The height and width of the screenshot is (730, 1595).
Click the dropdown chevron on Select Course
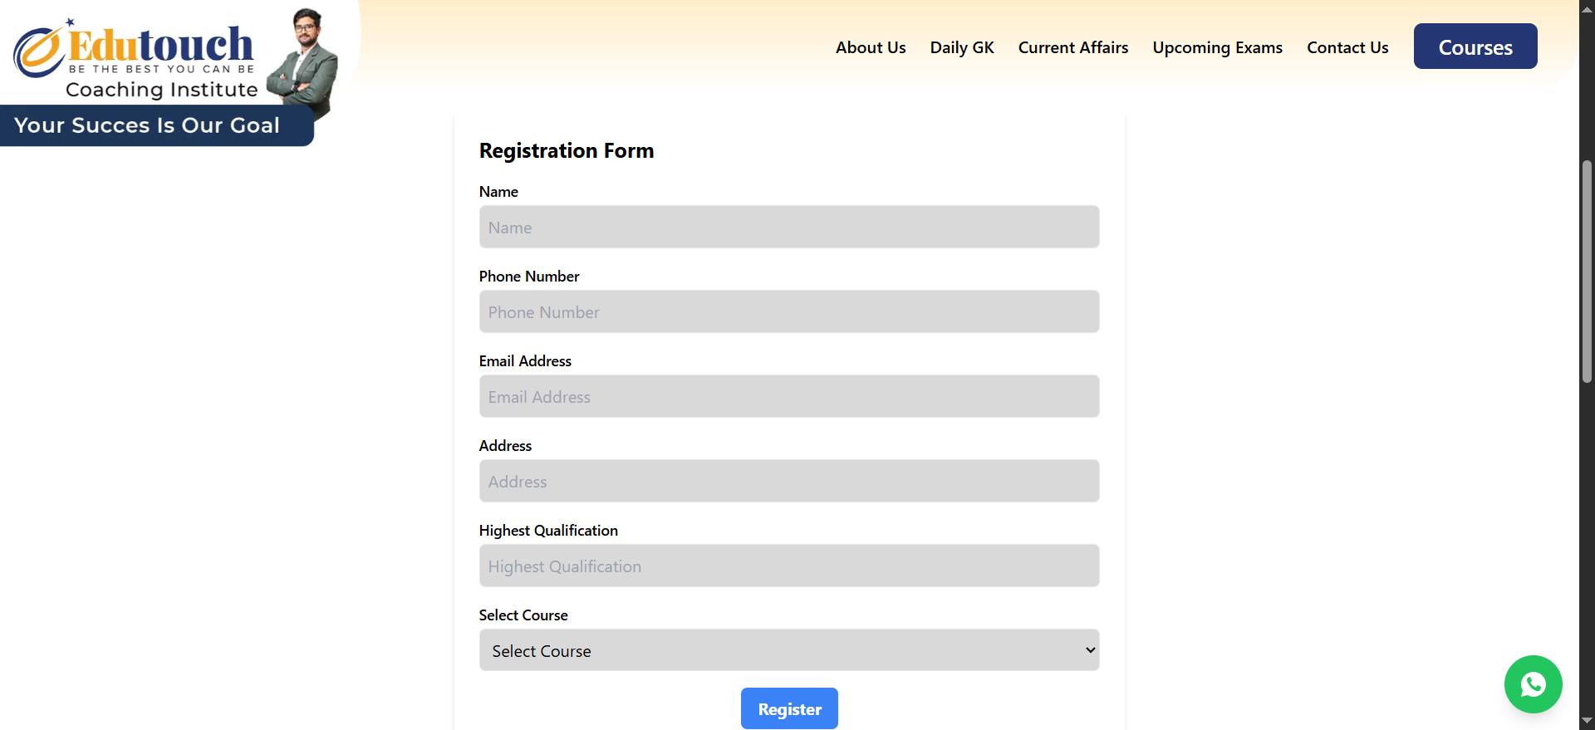click(x=1088, y=650)
